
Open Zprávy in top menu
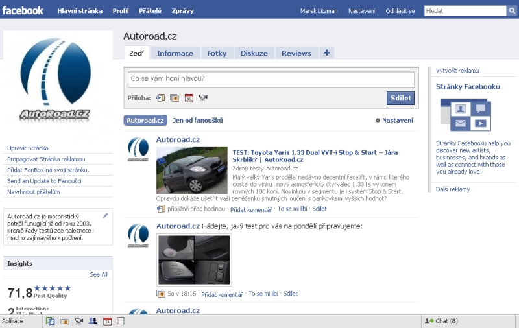point(183,11)
